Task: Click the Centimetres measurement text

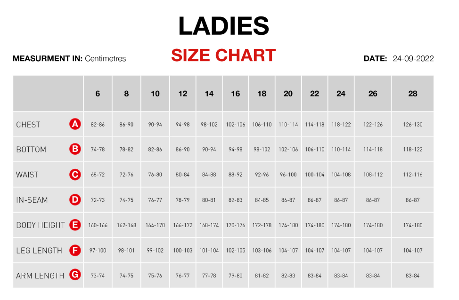Action: point(106,59)
